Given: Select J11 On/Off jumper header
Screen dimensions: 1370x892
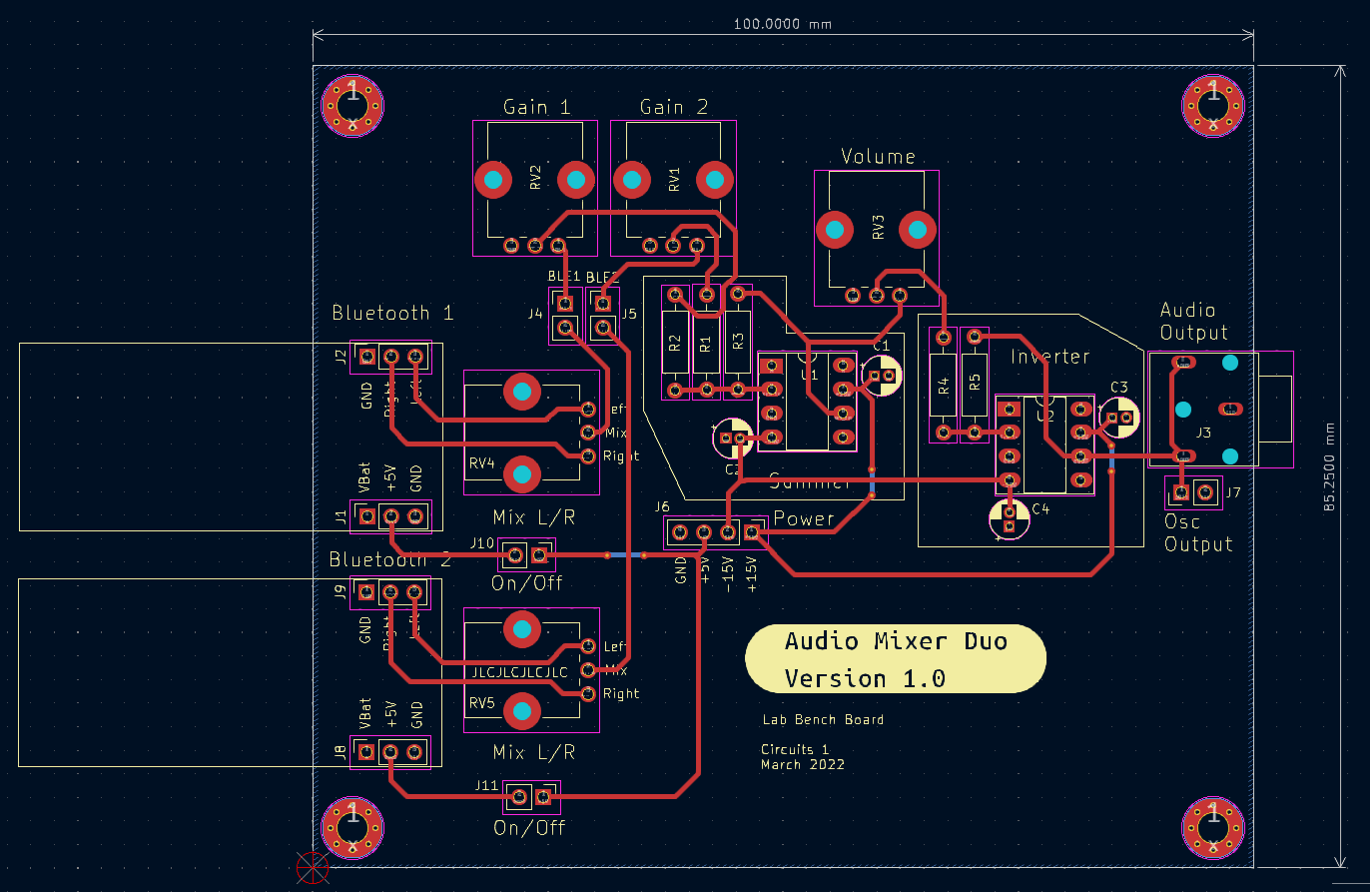Looking at the screenshot, I should pyautogui.click(x=531, y=796).
